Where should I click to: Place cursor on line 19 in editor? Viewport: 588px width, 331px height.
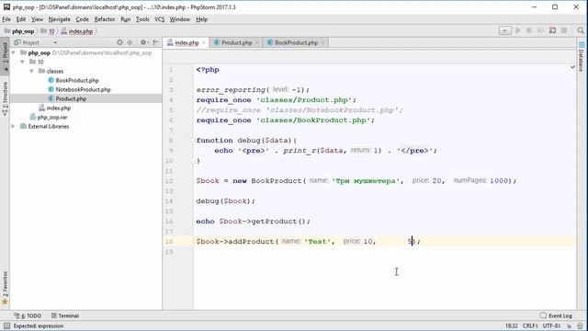(x=384, y=251)
